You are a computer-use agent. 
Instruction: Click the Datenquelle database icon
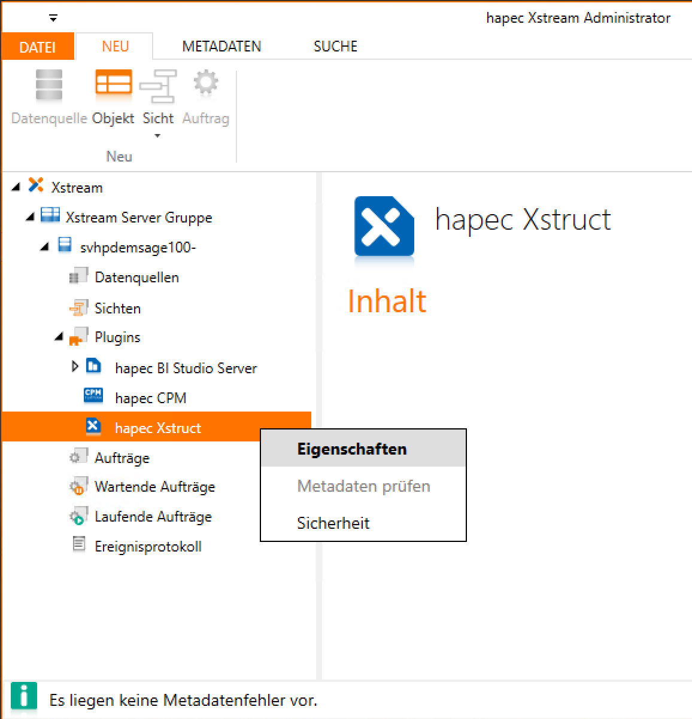click(x=49, y=85)
